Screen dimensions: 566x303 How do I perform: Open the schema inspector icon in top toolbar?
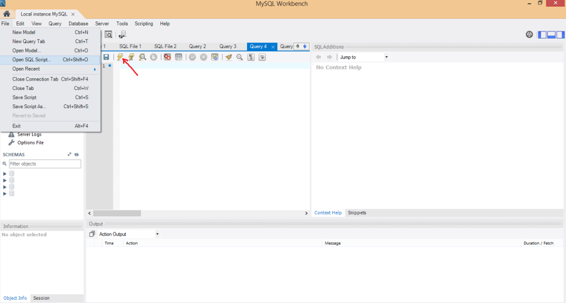(x=108, y=35)
